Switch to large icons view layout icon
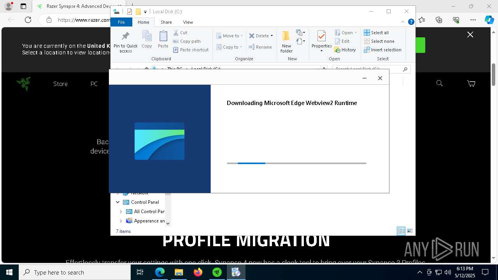Viewport: 498px width, 280px height. (409, 231)
